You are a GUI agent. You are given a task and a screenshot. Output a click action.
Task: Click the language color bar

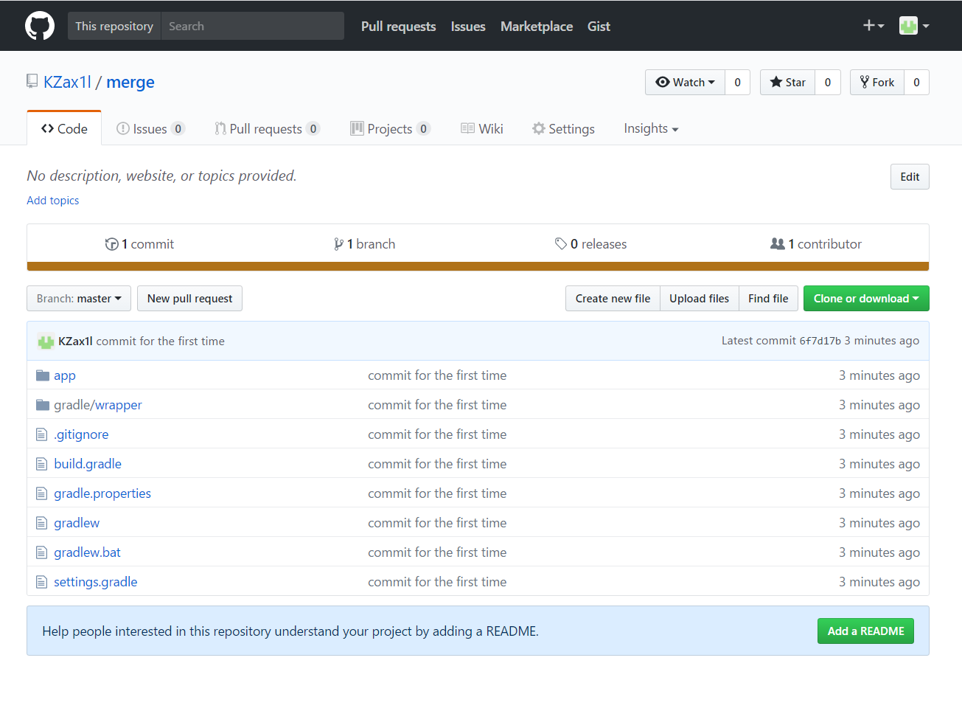click(x=478, y=266)
